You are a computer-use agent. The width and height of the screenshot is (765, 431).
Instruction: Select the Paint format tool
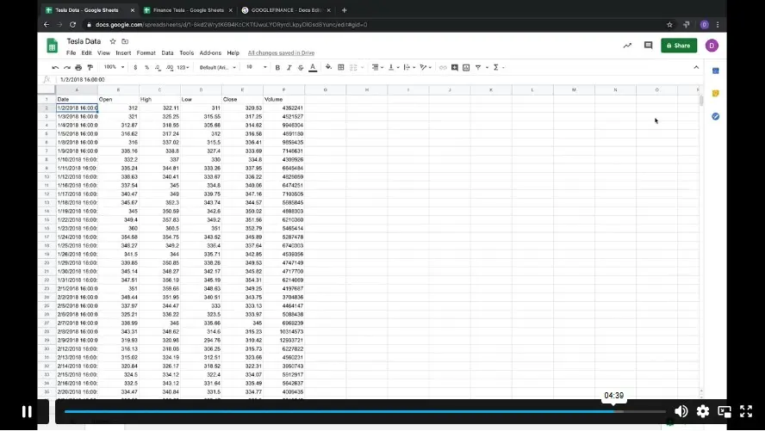pyautogui.click(x=90, y=68)
